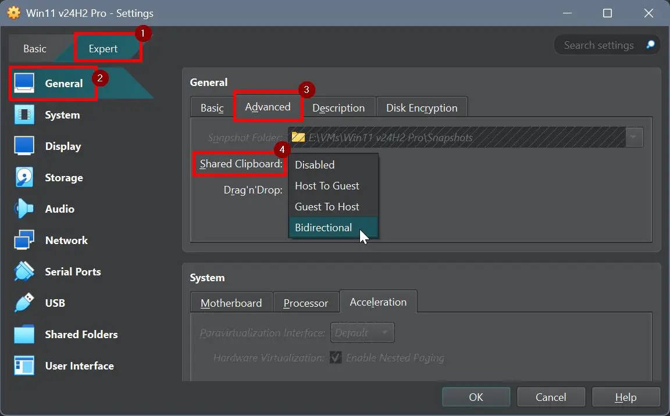Open the Paravirtualization Interface Default dropdown

(362, 332)
